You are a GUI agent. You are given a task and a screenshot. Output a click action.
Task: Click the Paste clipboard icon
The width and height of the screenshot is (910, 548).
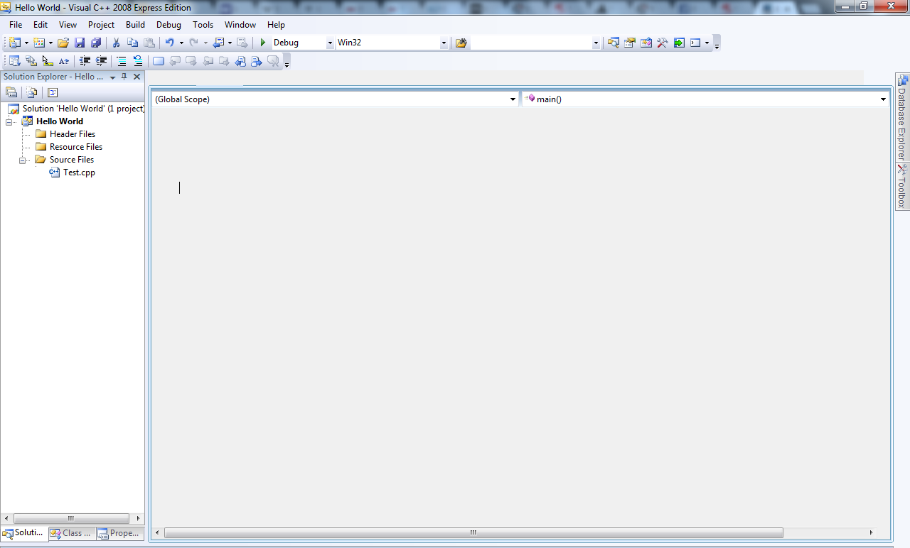tap(149, 43)
